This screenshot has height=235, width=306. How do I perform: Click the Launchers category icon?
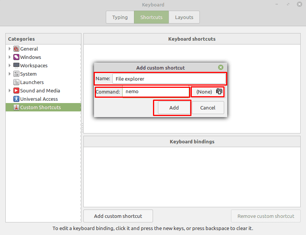16,82
